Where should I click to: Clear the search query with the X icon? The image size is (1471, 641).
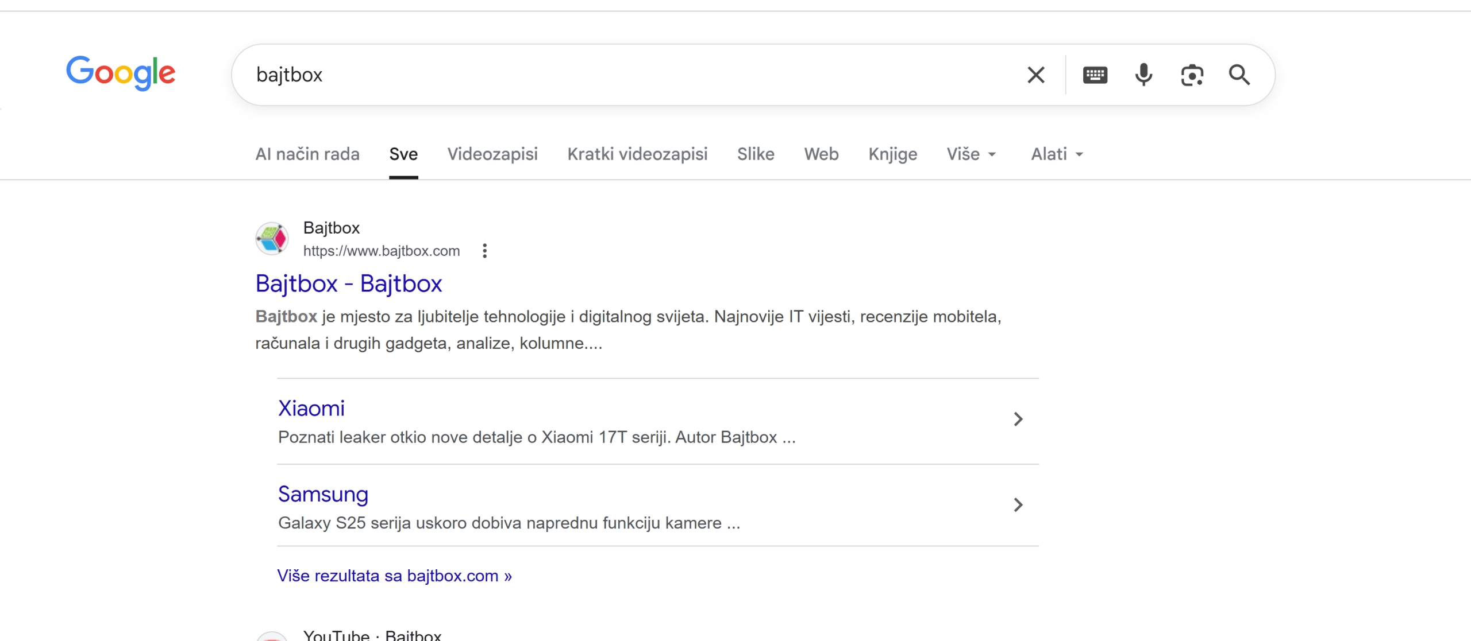1036,75
